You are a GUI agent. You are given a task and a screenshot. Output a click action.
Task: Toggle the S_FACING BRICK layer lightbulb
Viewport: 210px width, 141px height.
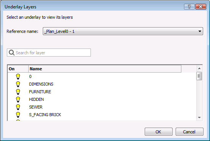click(x=18, y=115)
